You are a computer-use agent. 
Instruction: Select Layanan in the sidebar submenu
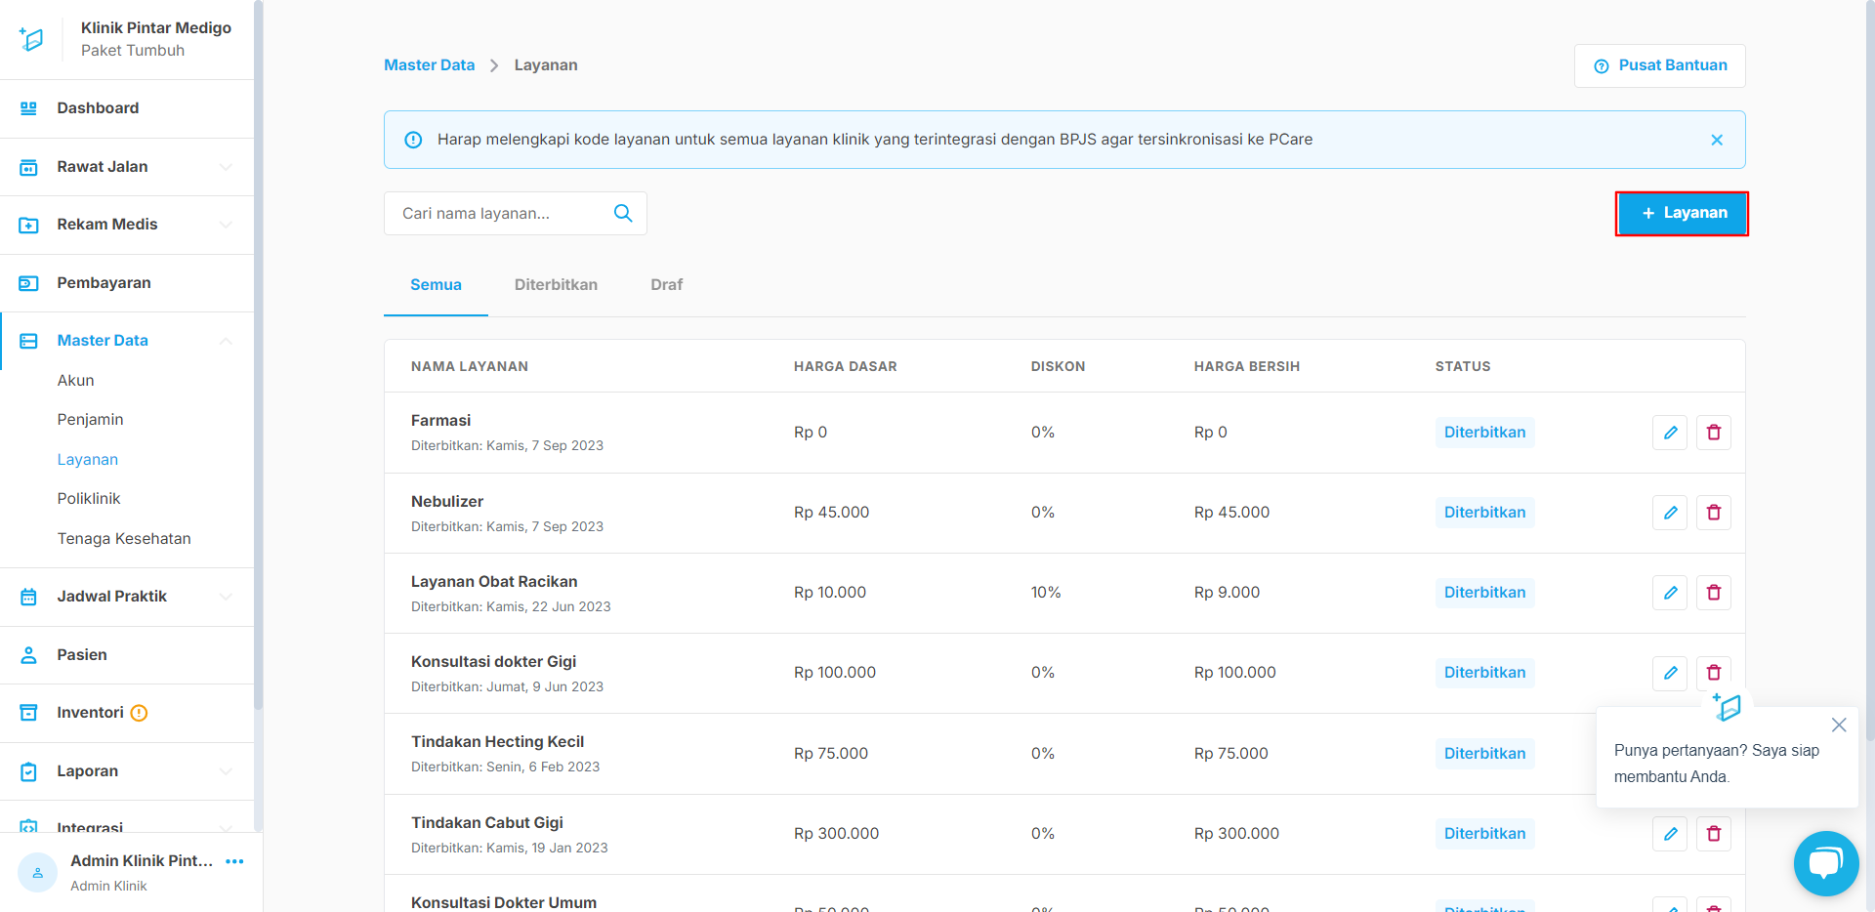[x=87, y=460]
